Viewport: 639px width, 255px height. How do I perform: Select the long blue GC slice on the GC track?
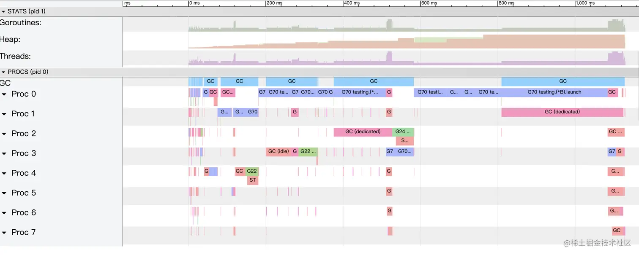click(x=563, y=81)
